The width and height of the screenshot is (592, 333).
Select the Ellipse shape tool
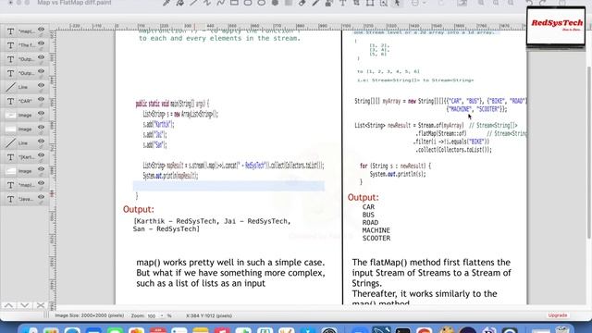pos(261,3)
